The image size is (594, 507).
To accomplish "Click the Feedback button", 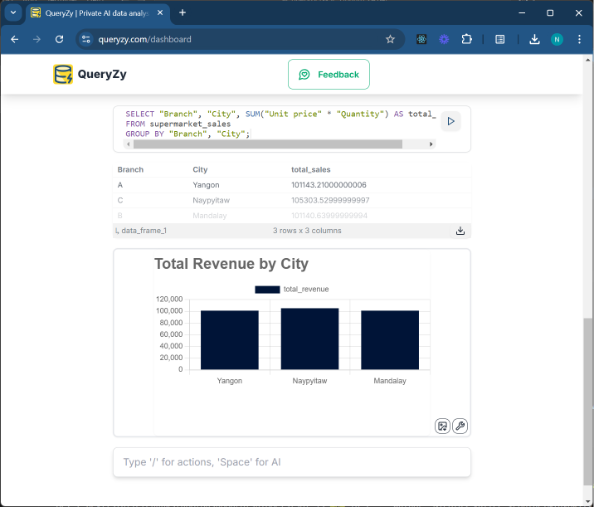I will 329,75.
